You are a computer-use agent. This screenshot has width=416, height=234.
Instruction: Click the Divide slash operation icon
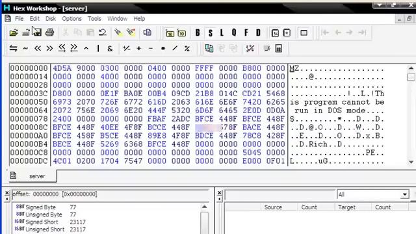(175, 48)
